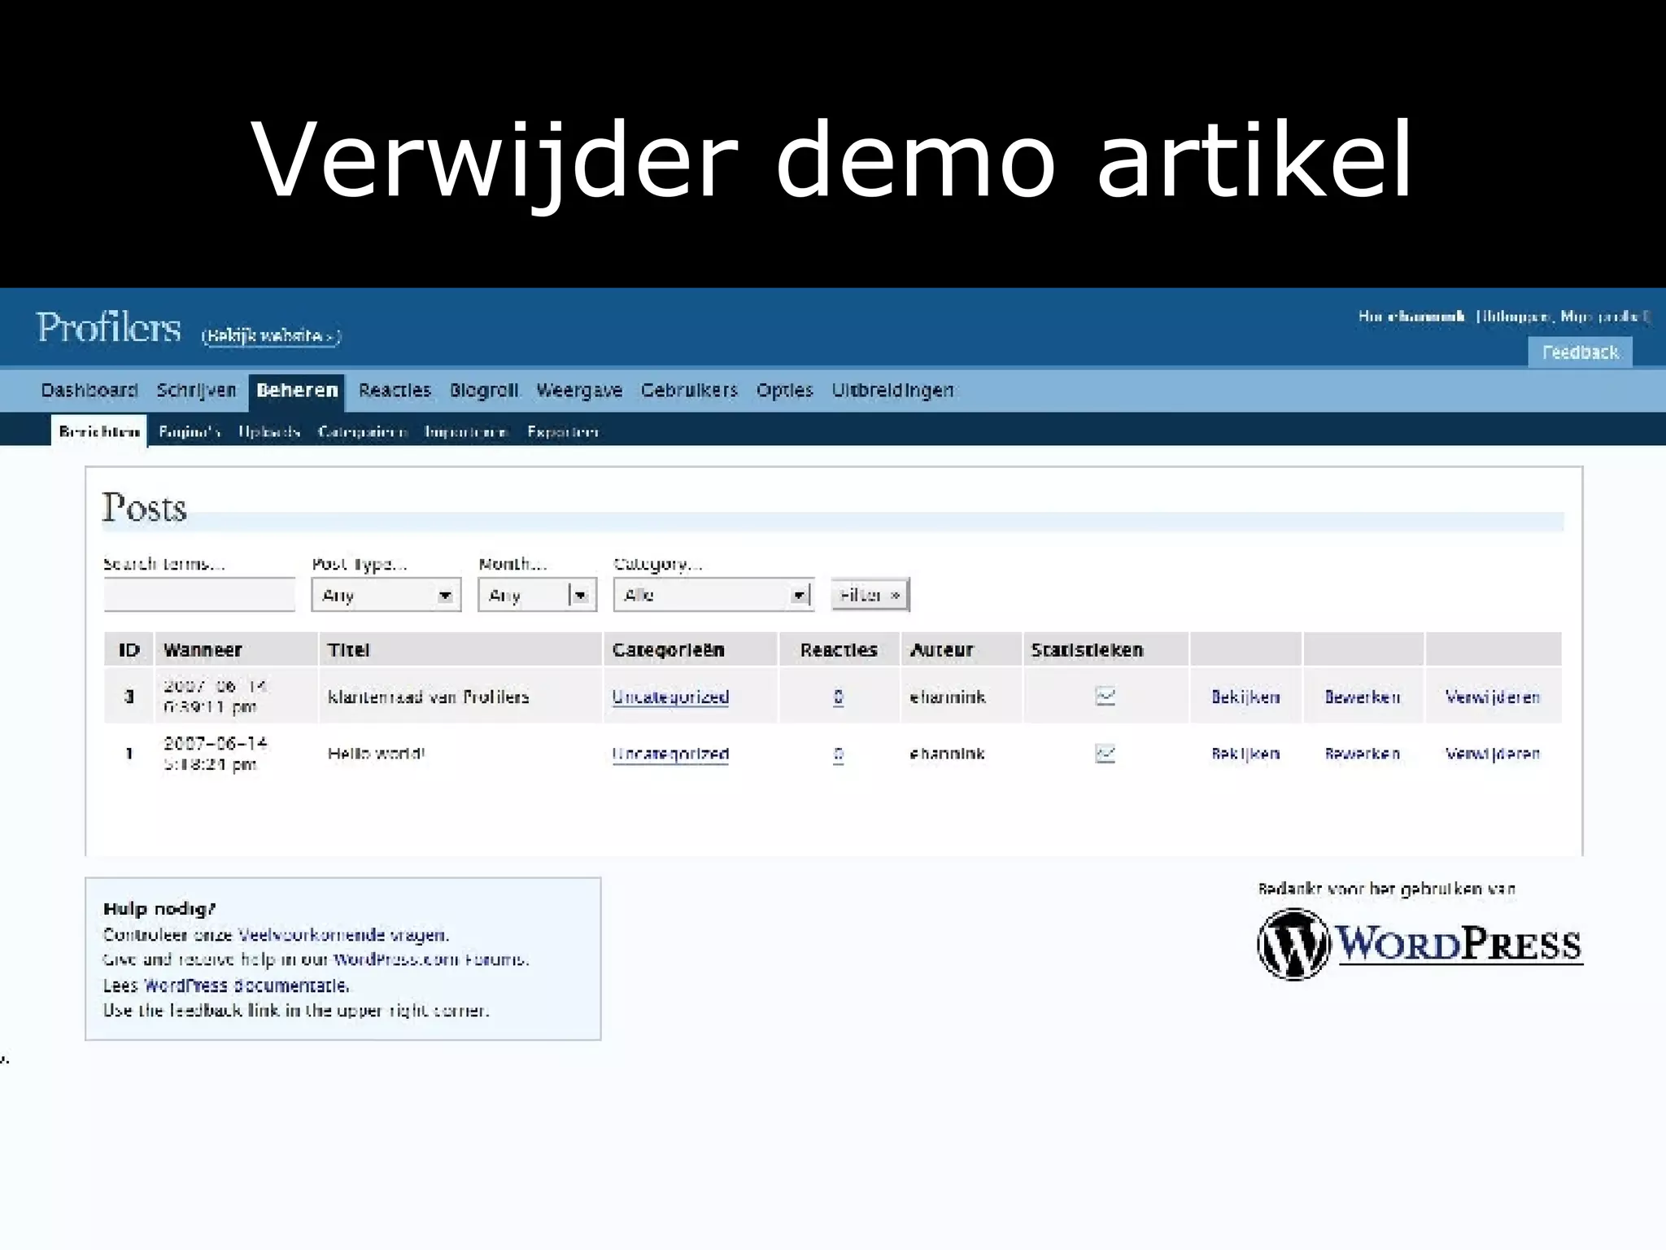Switch to the Uploads sub-tab
Screen dimensions: 1666x1250
pyautogui.click(x=269, y=431)
